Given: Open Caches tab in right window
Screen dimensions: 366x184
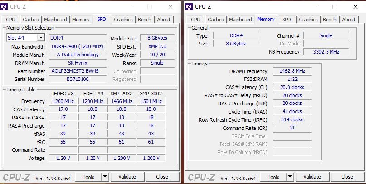Looking at the screenshot, I should click(216, 20).
